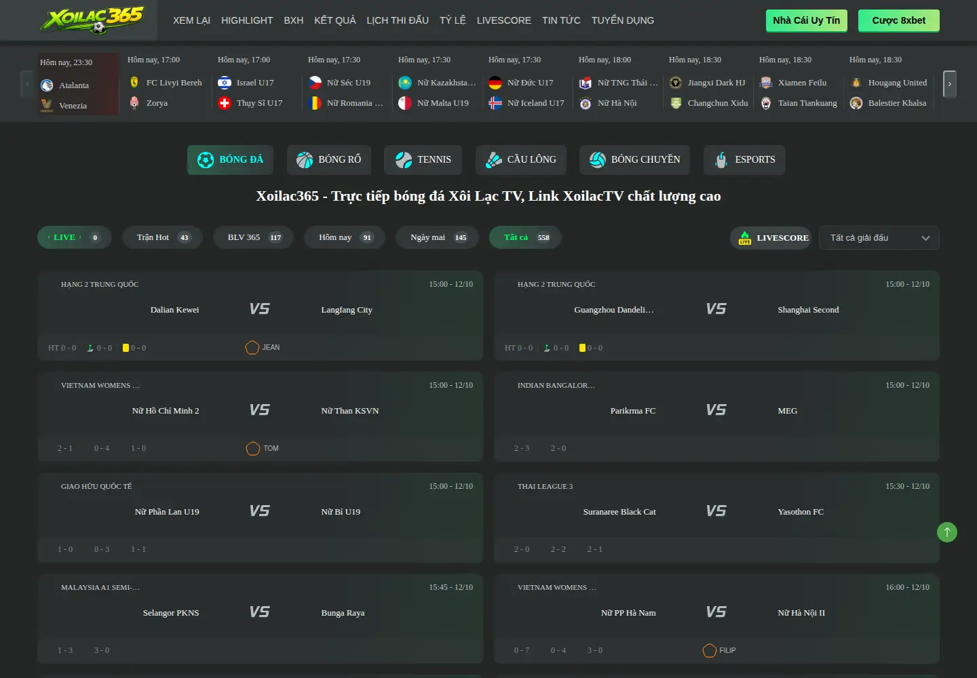Screen dimensions: 977x678
Task: Click the Atalanta team crest
Action: tap(47, 85)
